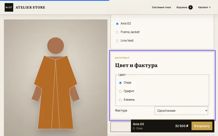Click the cart count badge showing 0

click(190, 7)
